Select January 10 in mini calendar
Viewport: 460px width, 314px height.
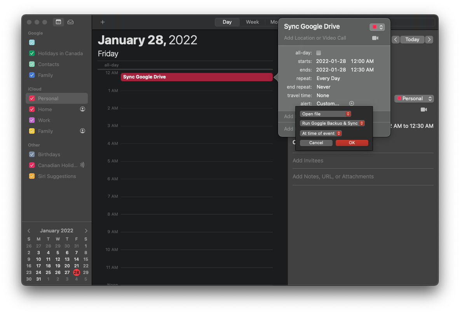pos(38,259)
